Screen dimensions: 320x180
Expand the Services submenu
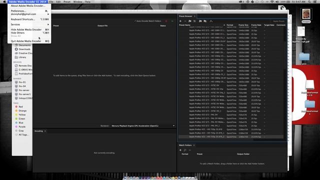tap(29, 24)
